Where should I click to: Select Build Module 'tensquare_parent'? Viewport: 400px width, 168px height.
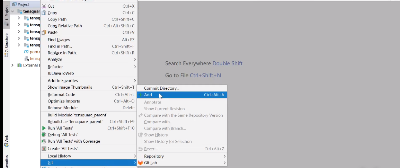tap(89, 115)
